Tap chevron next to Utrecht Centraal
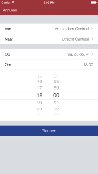 pyautogui.click(x=92, y=39)
